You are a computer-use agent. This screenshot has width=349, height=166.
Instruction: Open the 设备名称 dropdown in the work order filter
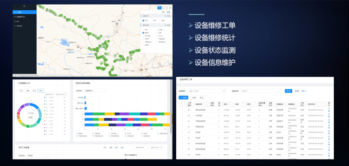pyautogui.click(x=260, y=91)
